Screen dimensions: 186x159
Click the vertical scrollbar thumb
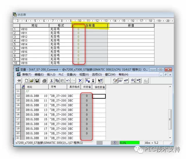(x=170, y=119)
